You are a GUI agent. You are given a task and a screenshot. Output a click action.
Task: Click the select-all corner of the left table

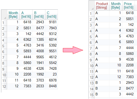coord(4,15)
